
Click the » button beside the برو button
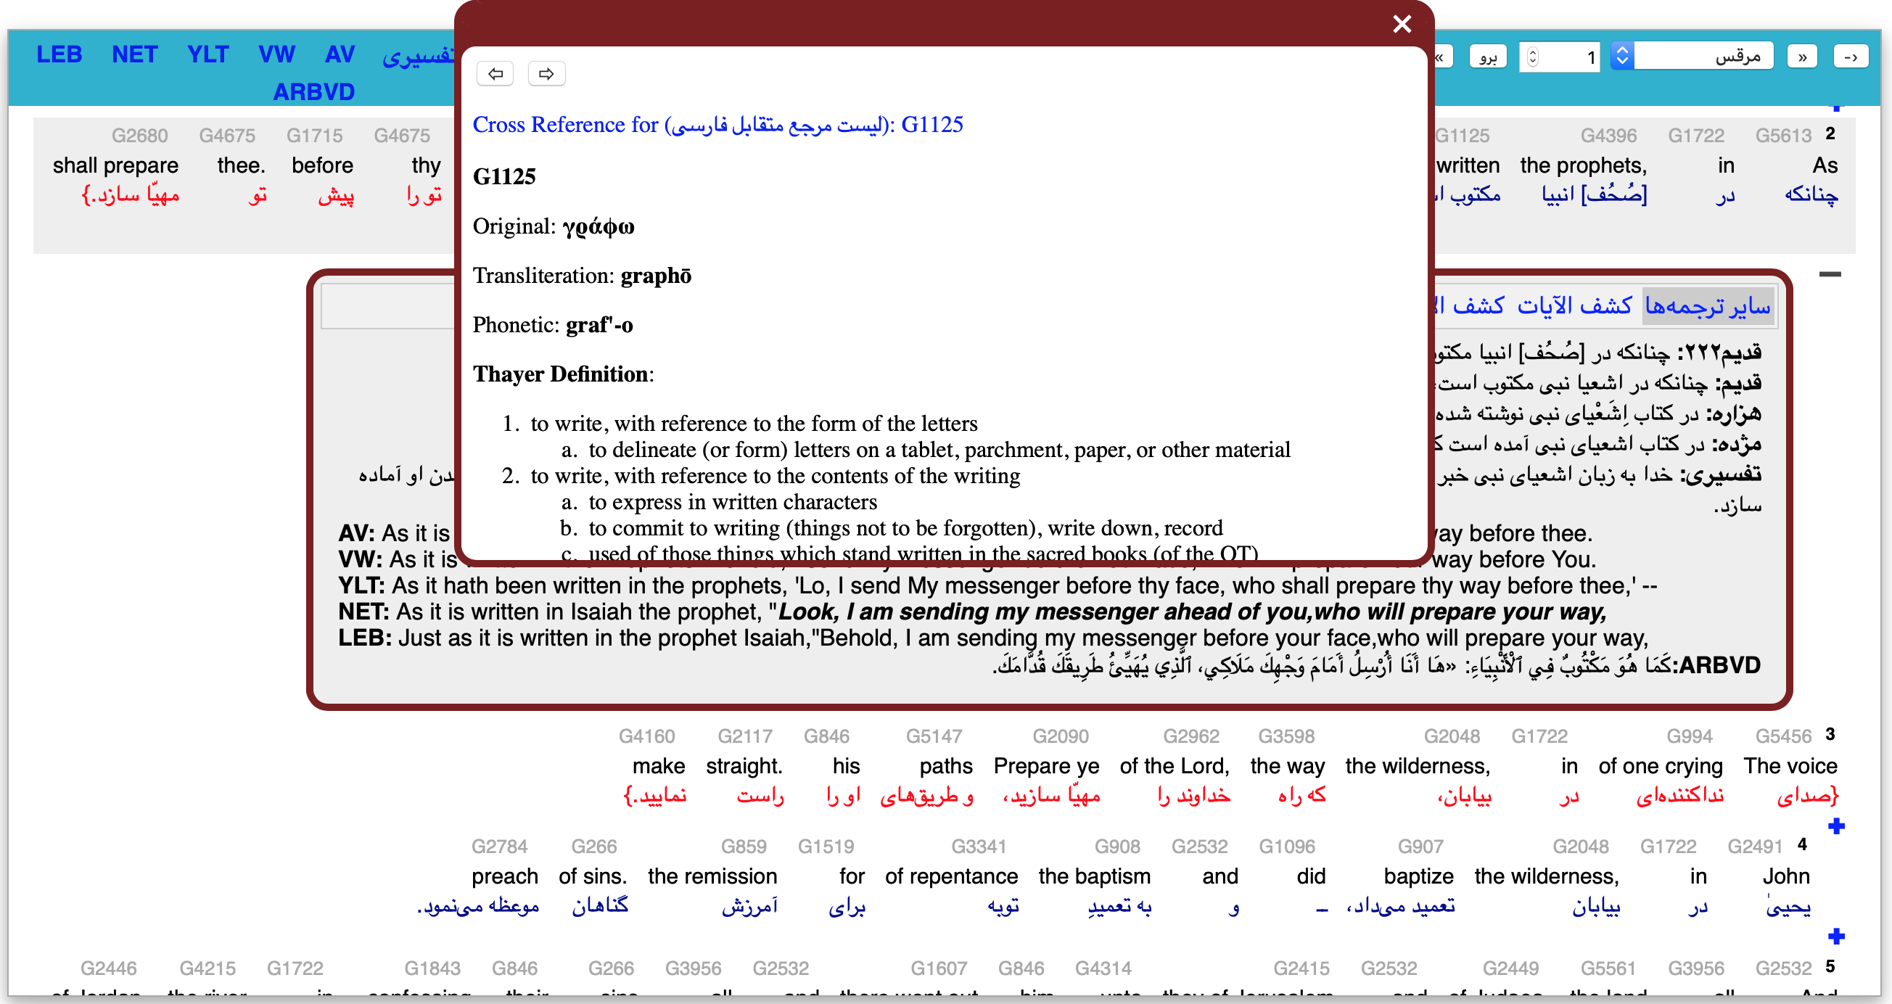pos(1442,57)
